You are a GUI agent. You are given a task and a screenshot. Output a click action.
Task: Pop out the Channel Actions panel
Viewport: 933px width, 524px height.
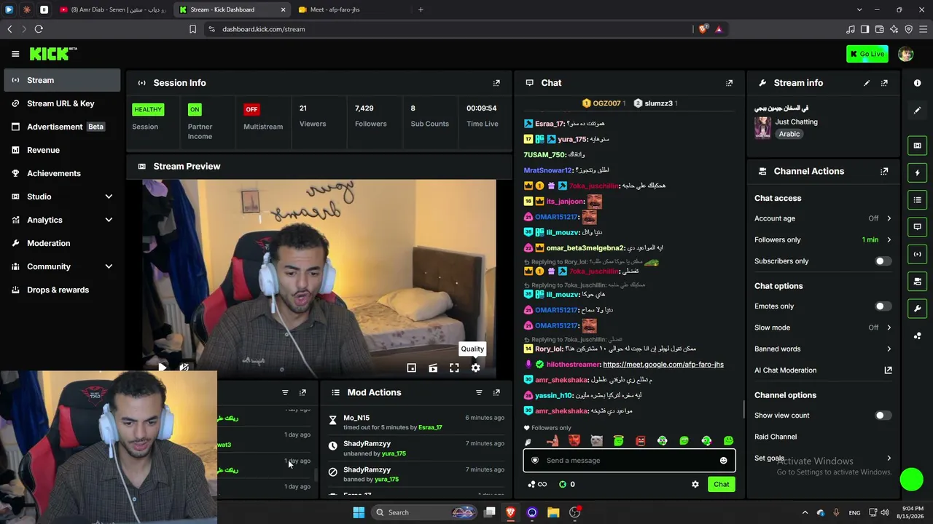(x=884, y=172)
